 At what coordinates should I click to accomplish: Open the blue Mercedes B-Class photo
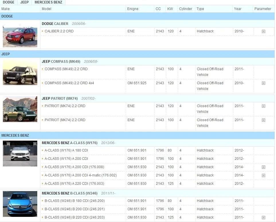click(20, 204)
